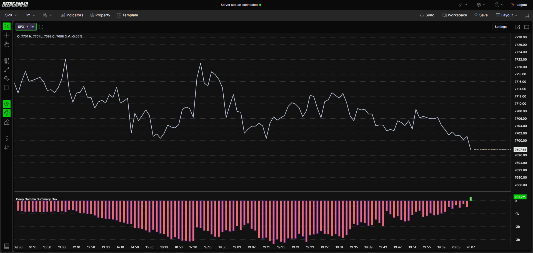Open the Property menu
Viewport: 533px width, 253px height.
(x=100, y=15)
